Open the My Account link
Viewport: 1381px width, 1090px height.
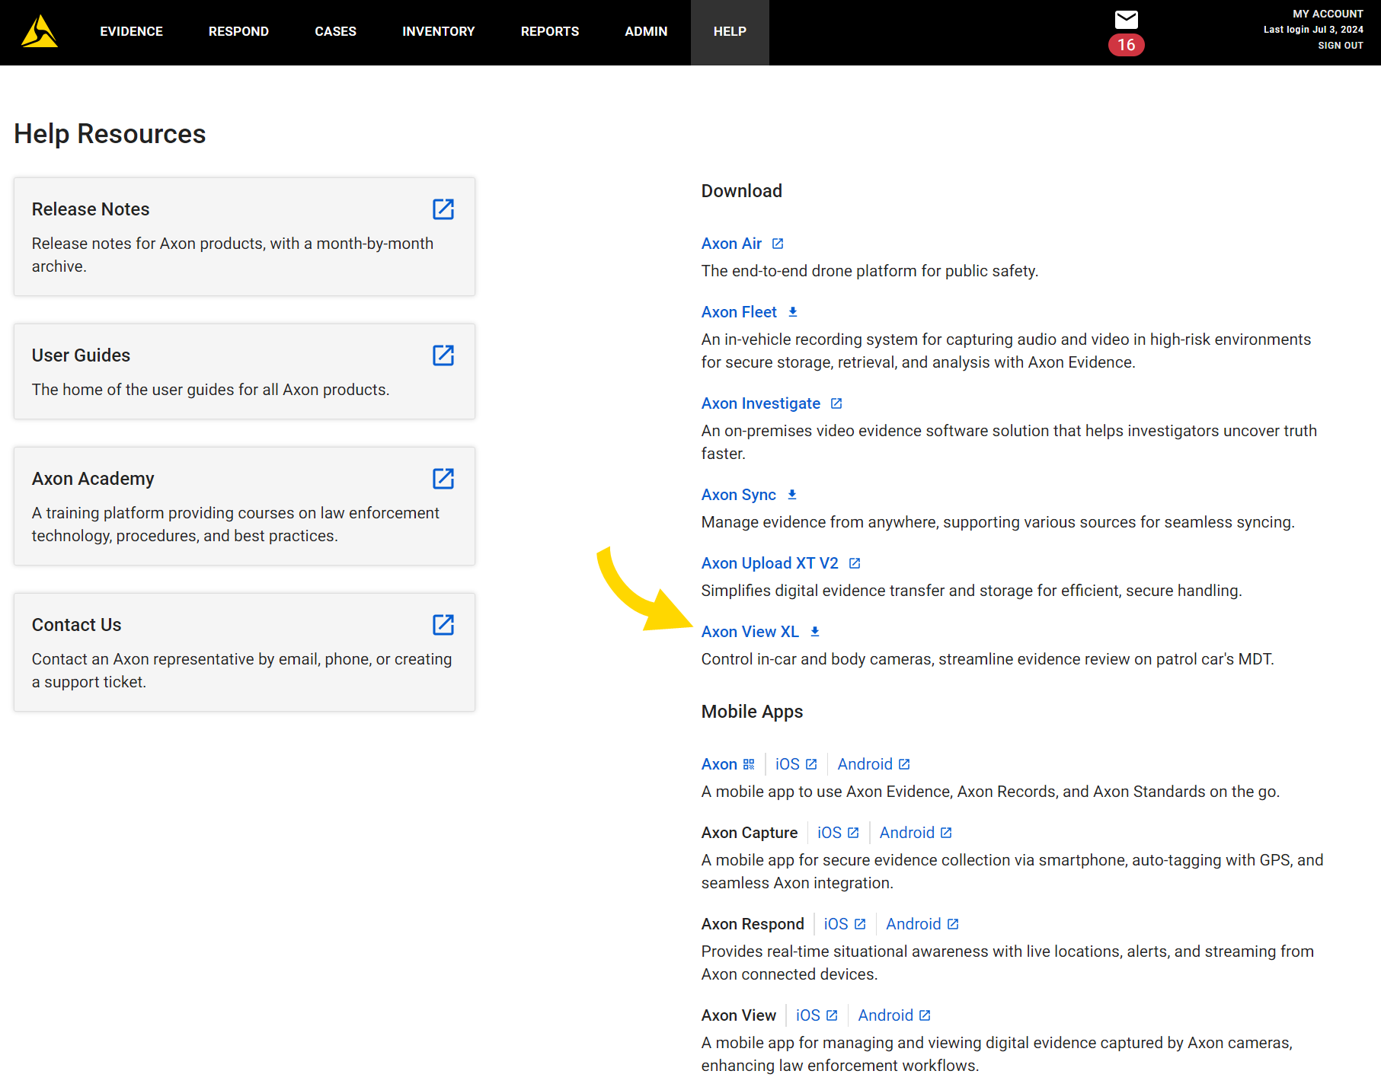click(1328, 14)
